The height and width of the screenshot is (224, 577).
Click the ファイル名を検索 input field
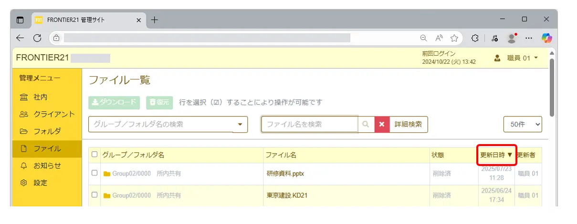pyautogui.click(x=309, y=124)
